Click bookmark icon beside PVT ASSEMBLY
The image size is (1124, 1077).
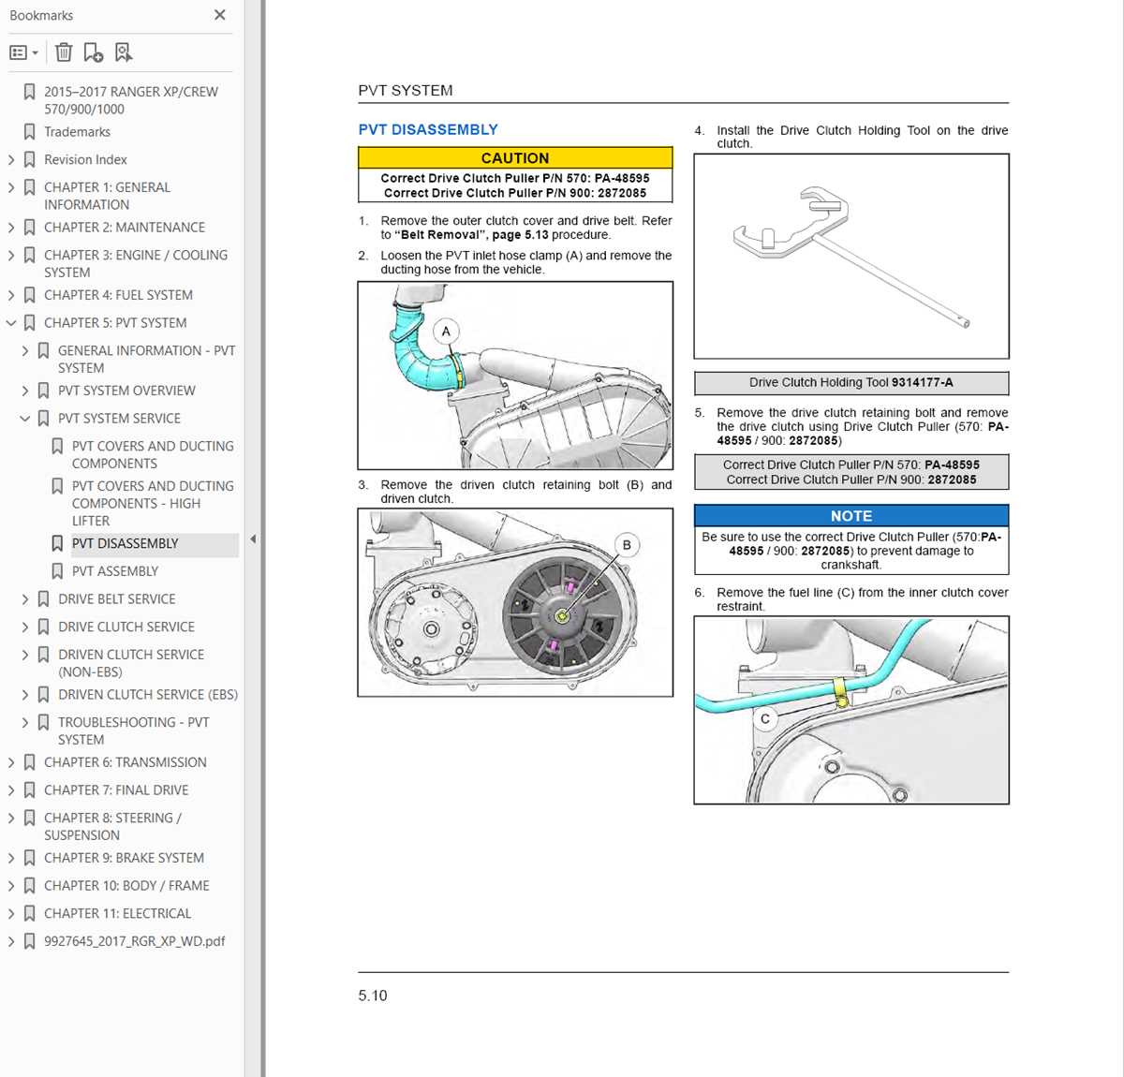click(57, 571)
